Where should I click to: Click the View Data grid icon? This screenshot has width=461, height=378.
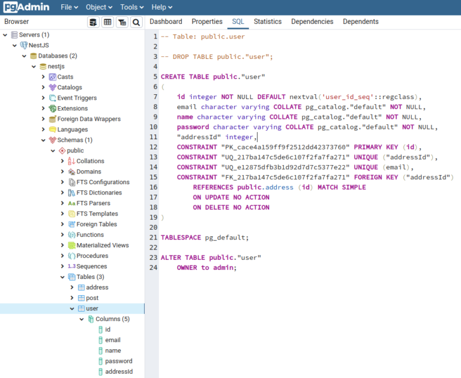click(x=107, y=22)
